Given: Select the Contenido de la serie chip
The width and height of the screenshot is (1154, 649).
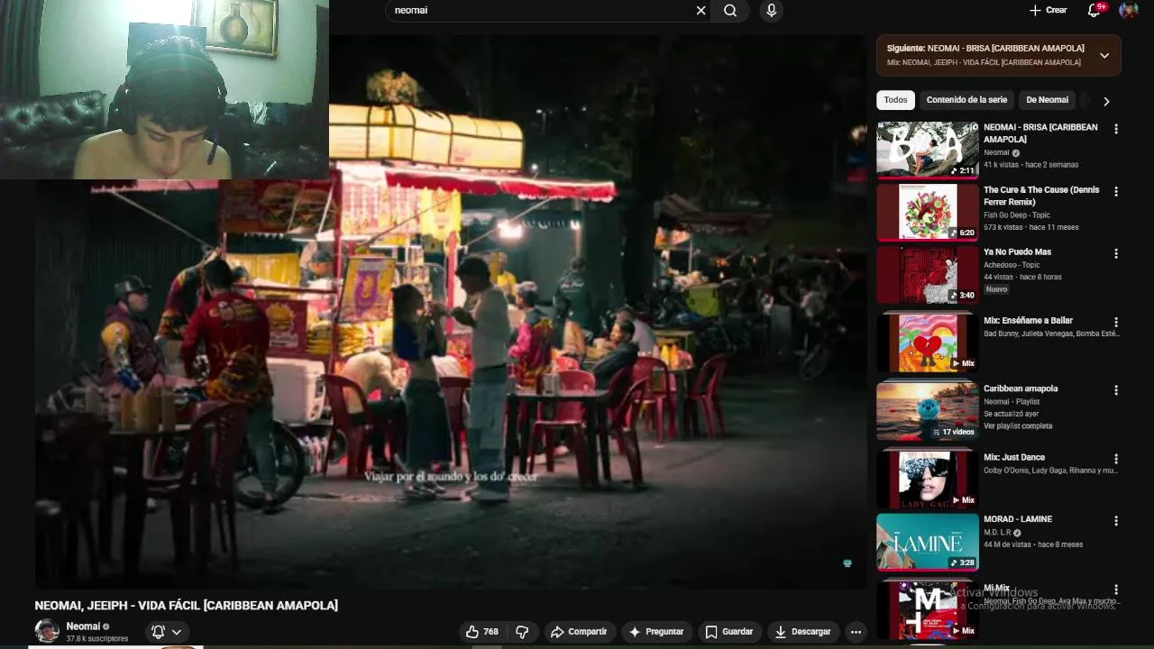Looking at the screenshot, I should pos(966,100).
